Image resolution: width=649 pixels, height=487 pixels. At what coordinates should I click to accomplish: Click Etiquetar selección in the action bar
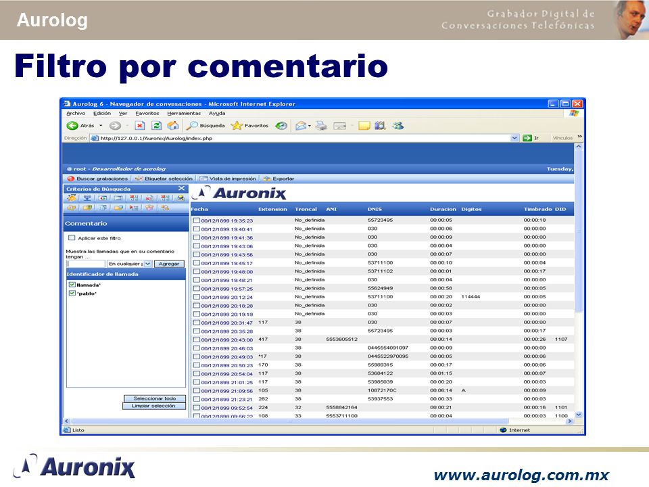tap(164, 179)
